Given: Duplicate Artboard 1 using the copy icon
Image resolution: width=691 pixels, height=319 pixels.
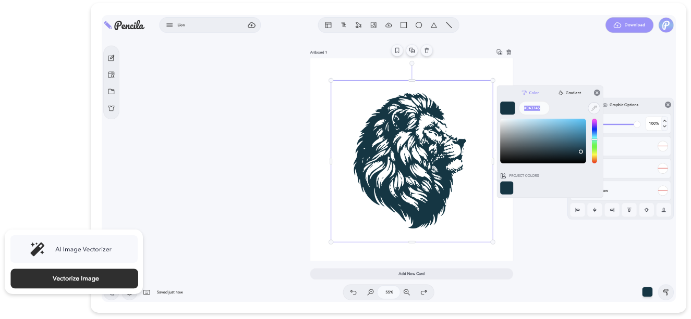Looking at the screenshot, I should pos(499,52).
